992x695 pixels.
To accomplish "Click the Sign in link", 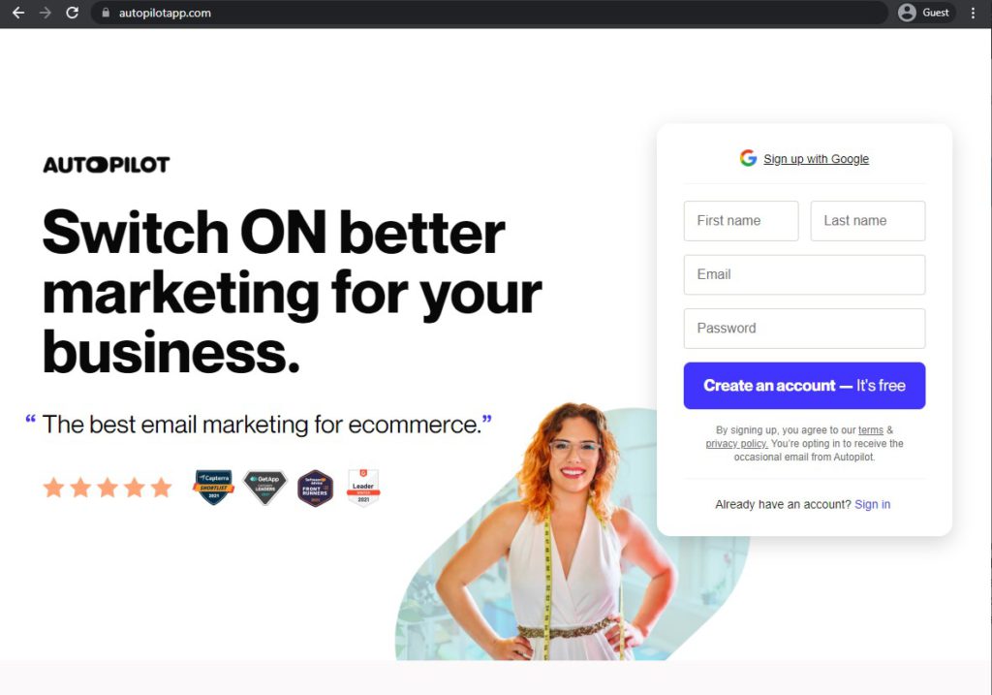I will [872, 504].
